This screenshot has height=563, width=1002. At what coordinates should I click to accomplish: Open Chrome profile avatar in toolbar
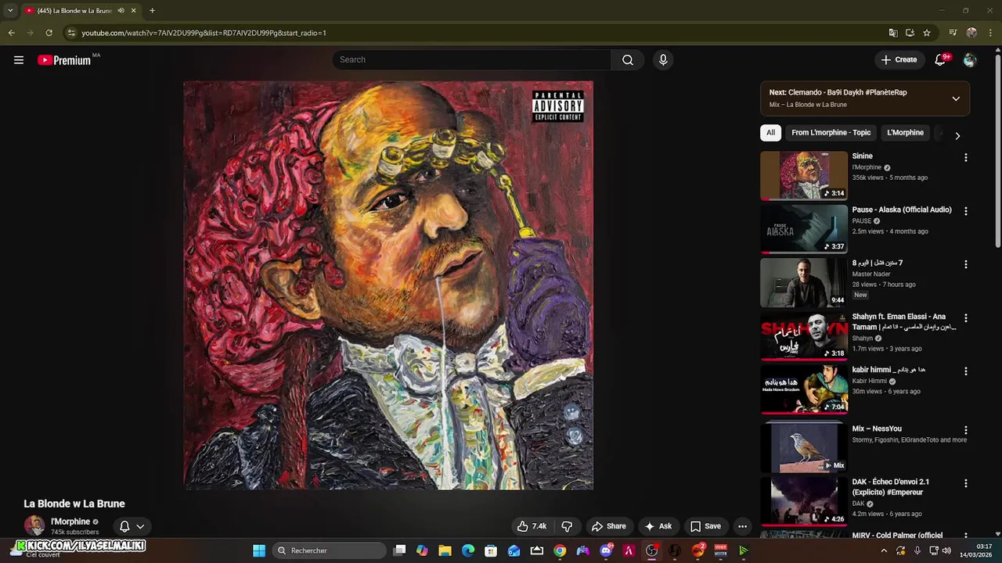[x=971, y=33]
